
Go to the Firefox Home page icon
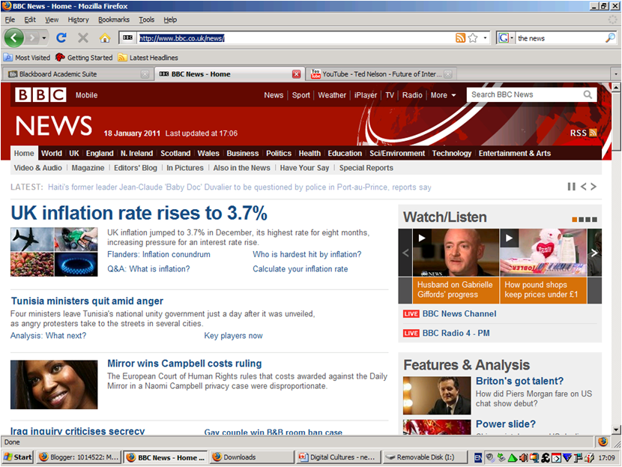click(x=105, y=38)
